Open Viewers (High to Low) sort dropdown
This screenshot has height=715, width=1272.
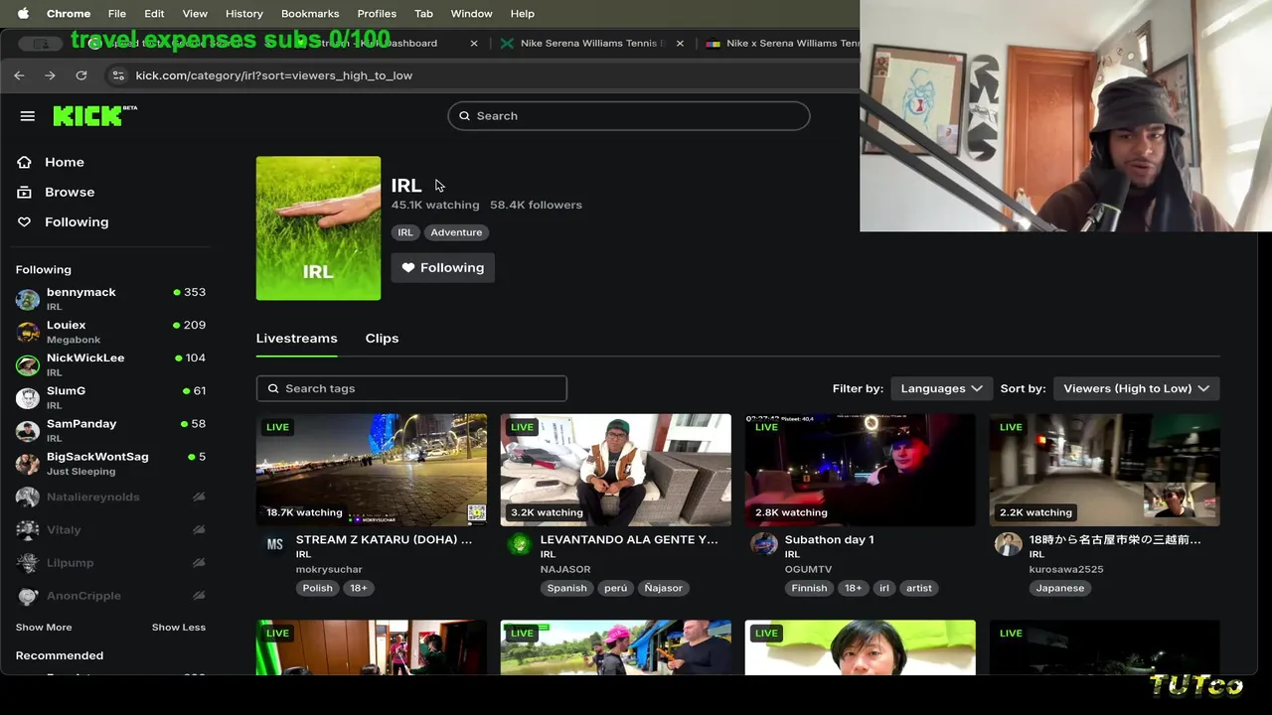coord(1136,388)
